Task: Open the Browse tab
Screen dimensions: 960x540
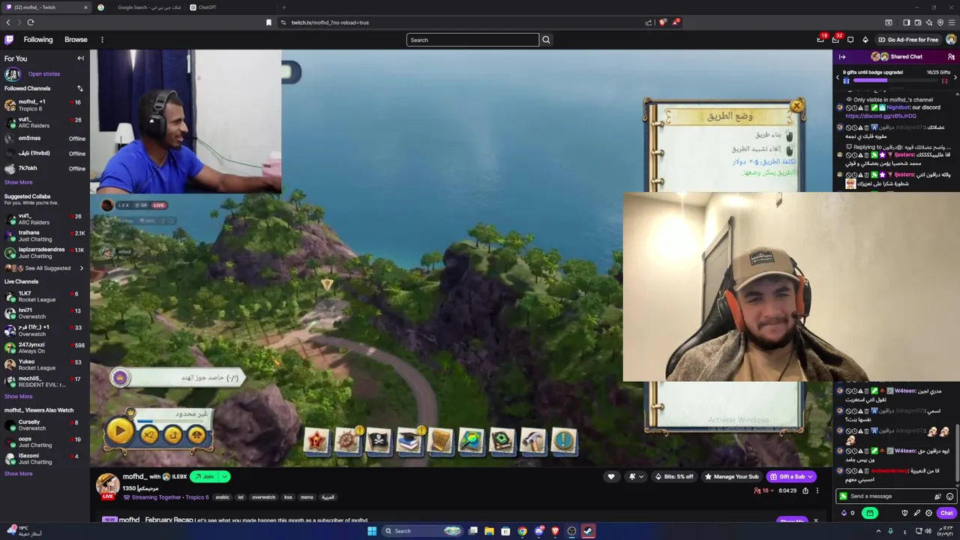Action: pos(76,40)
